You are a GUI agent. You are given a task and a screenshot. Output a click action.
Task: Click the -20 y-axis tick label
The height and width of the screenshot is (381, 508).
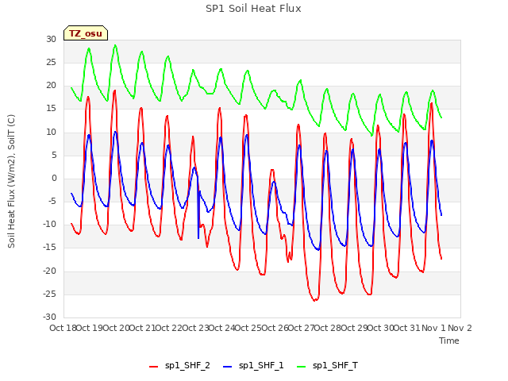point(49,271)
